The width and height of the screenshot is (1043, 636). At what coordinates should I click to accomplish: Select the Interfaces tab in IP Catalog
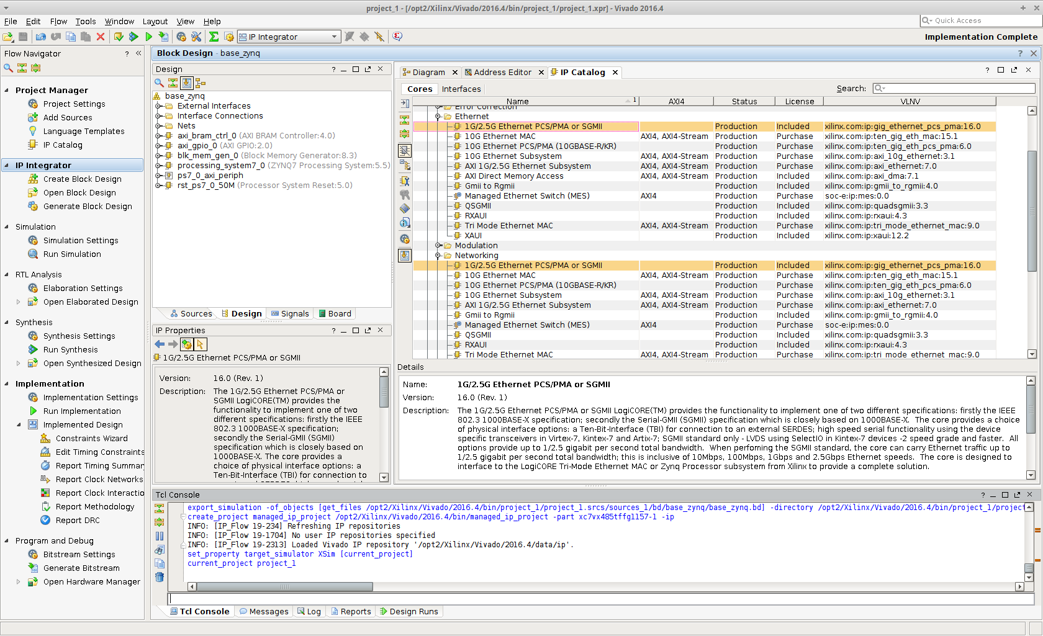461,89
